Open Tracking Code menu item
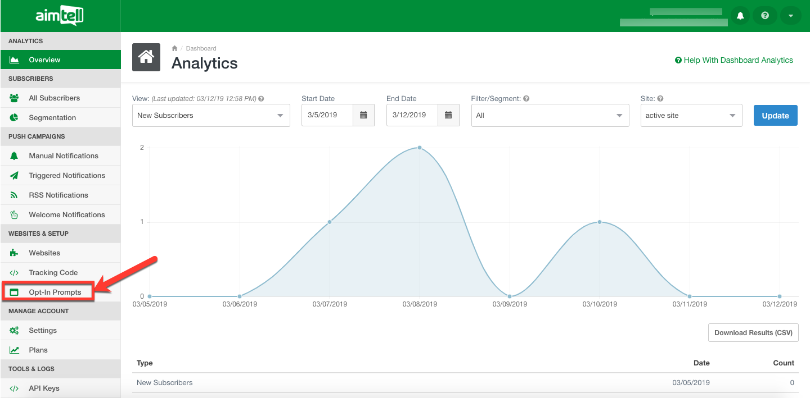The width and height of the screenshot is (810, 398). click(x=53, y=273)
